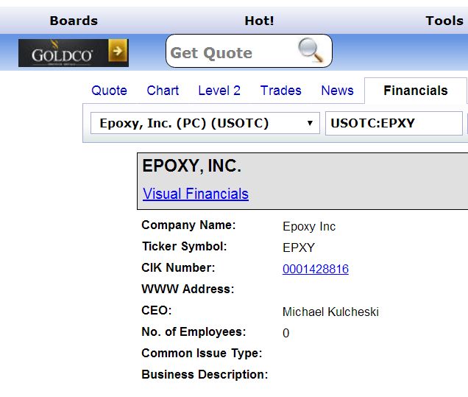The image size is (468, 397).
Task: Focus the USOTC:EPXY symbol field
Action: click(394, 123)
